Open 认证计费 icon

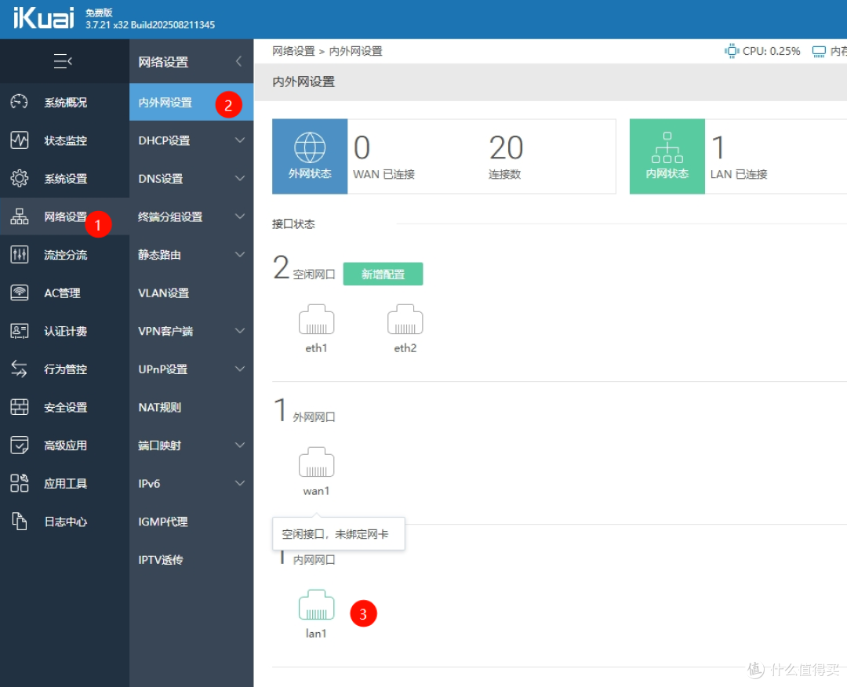[20, 330]
